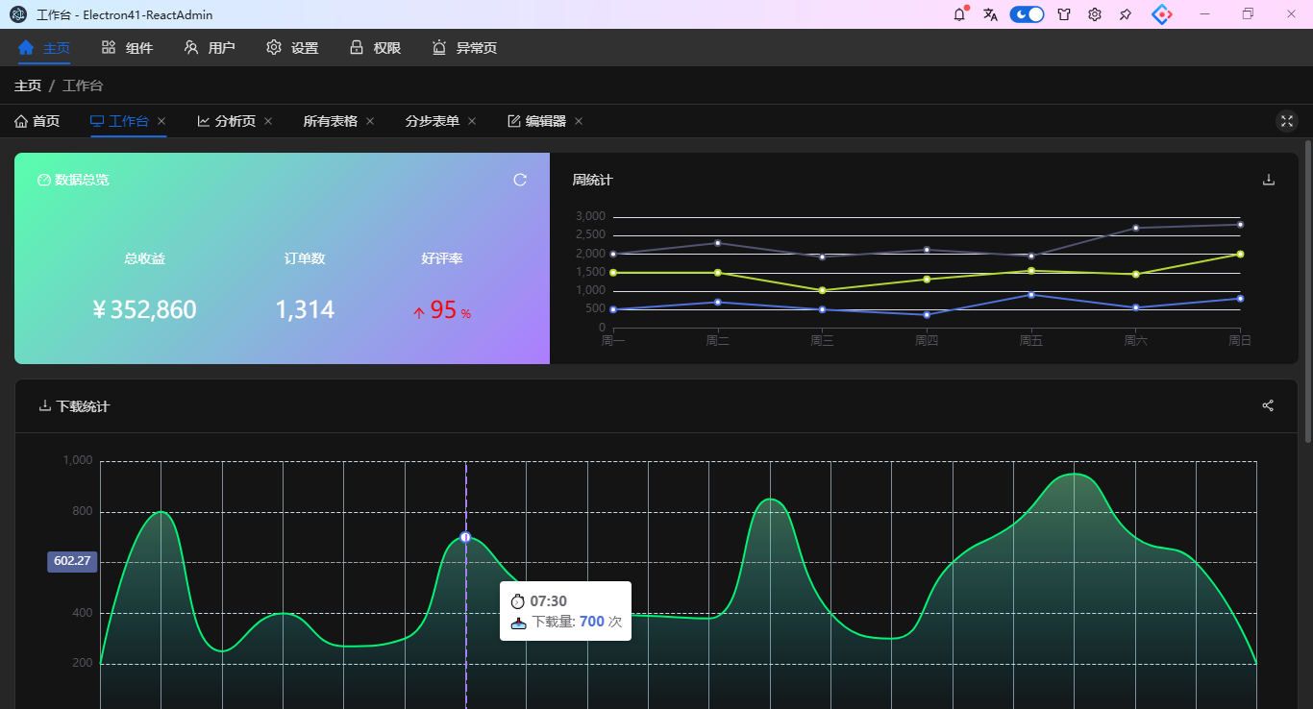Refresh the 数据总览 card
1313x709 pixels.
pos(520,180)
